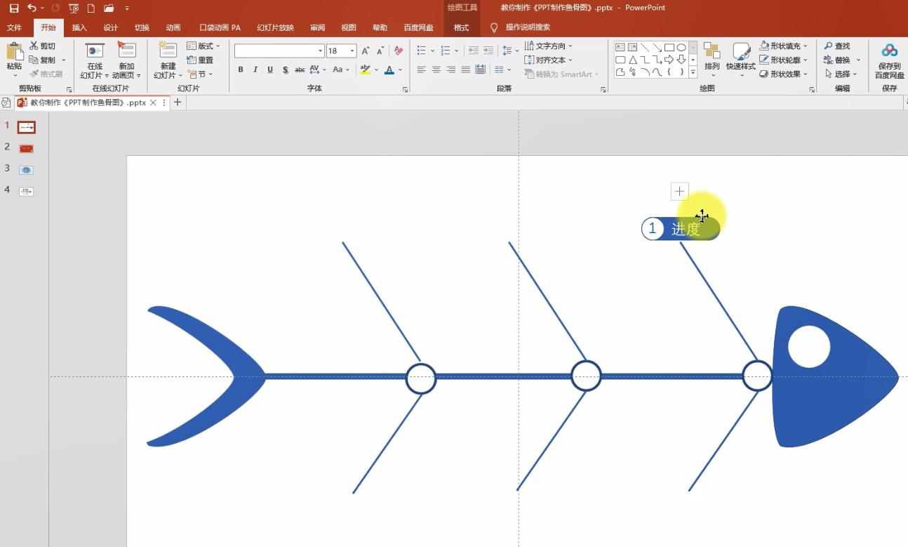
Task: Insert an online slide via 在线幻灯片
Action: point(95,60)
